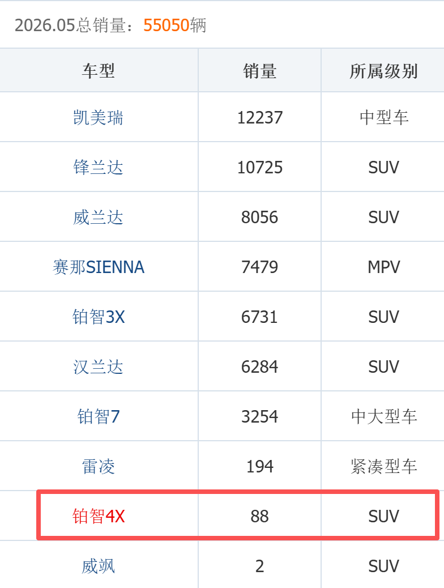Select the MPV category cell

pos(383,267)
